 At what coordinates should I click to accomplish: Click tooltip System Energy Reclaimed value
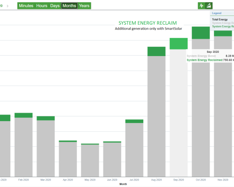[228, 60]
